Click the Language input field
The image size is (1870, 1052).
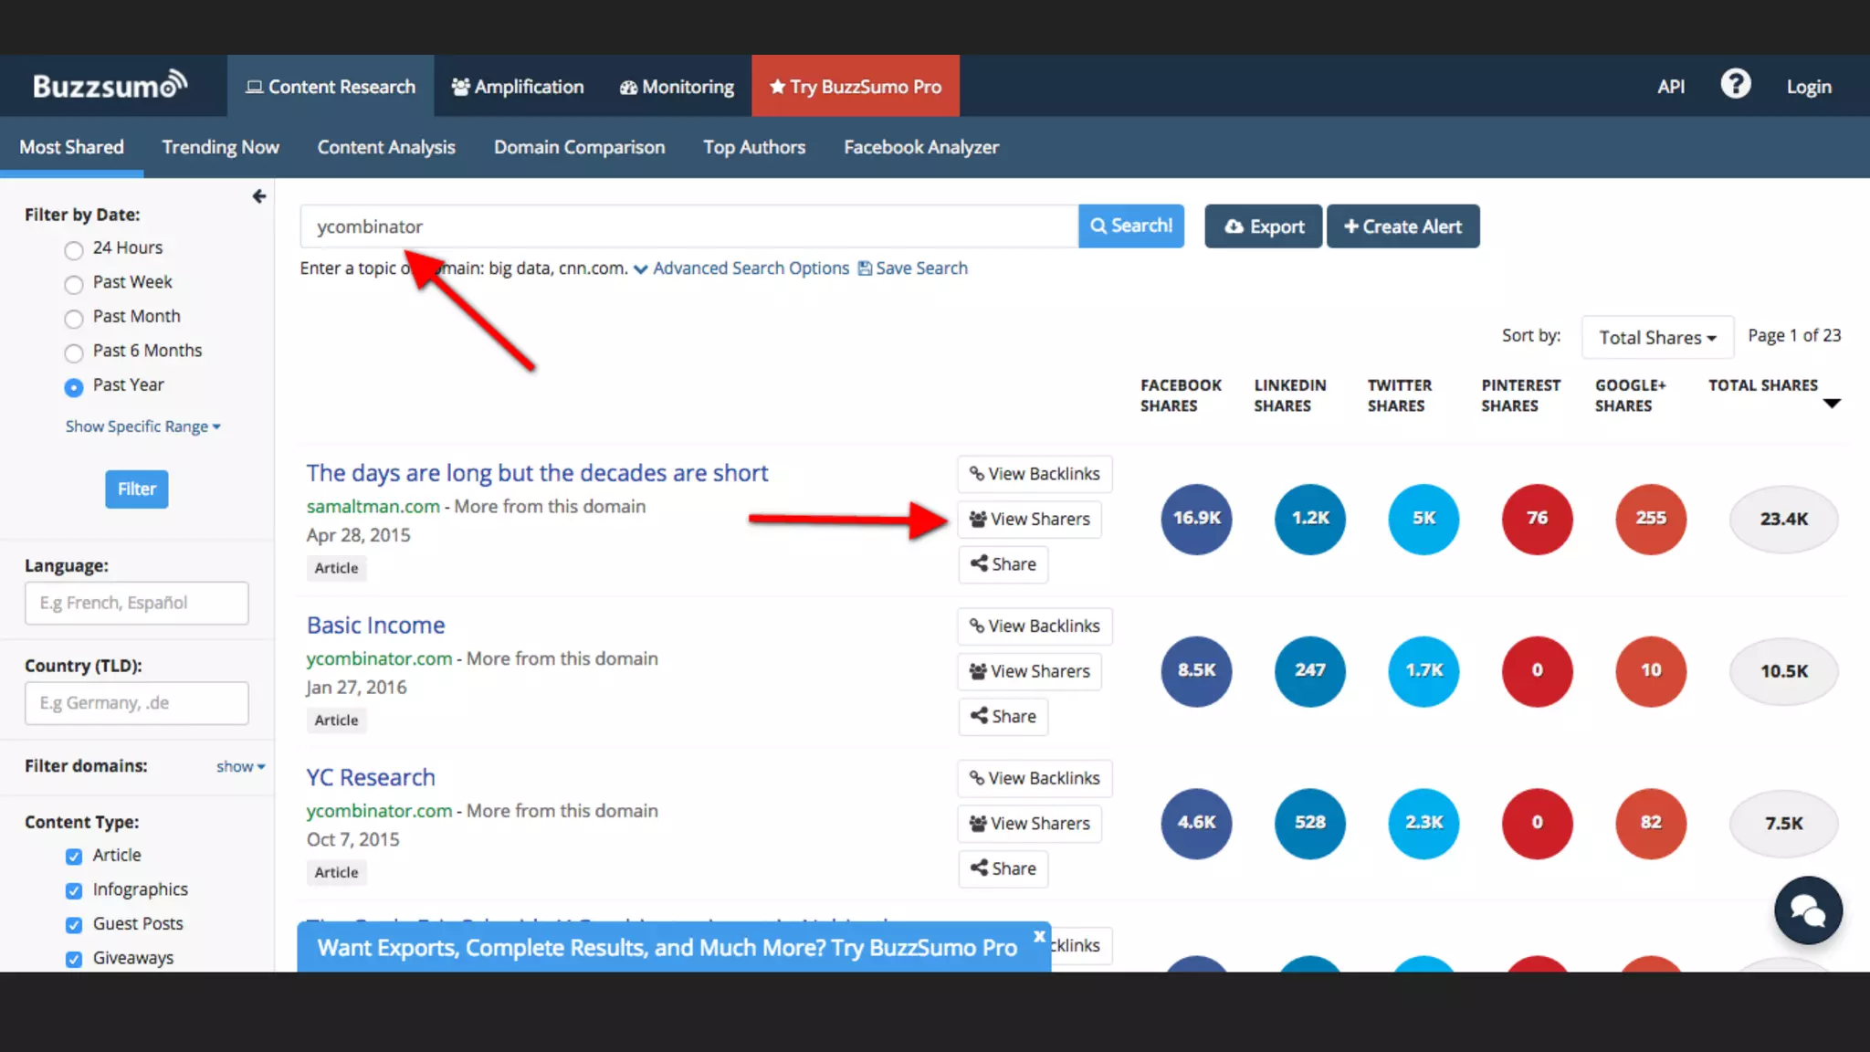[x=137, y=603]
